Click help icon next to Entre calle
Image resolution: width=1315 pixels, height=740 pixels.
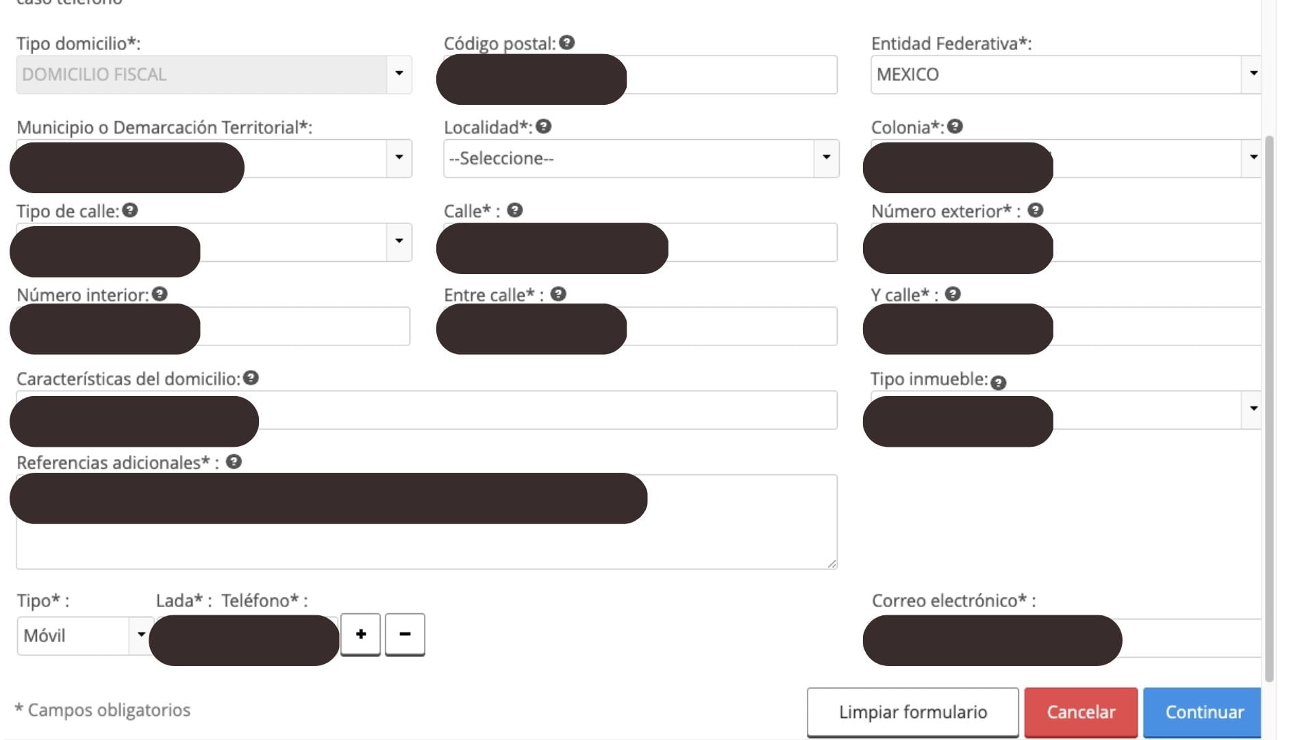tap(558, 294)
